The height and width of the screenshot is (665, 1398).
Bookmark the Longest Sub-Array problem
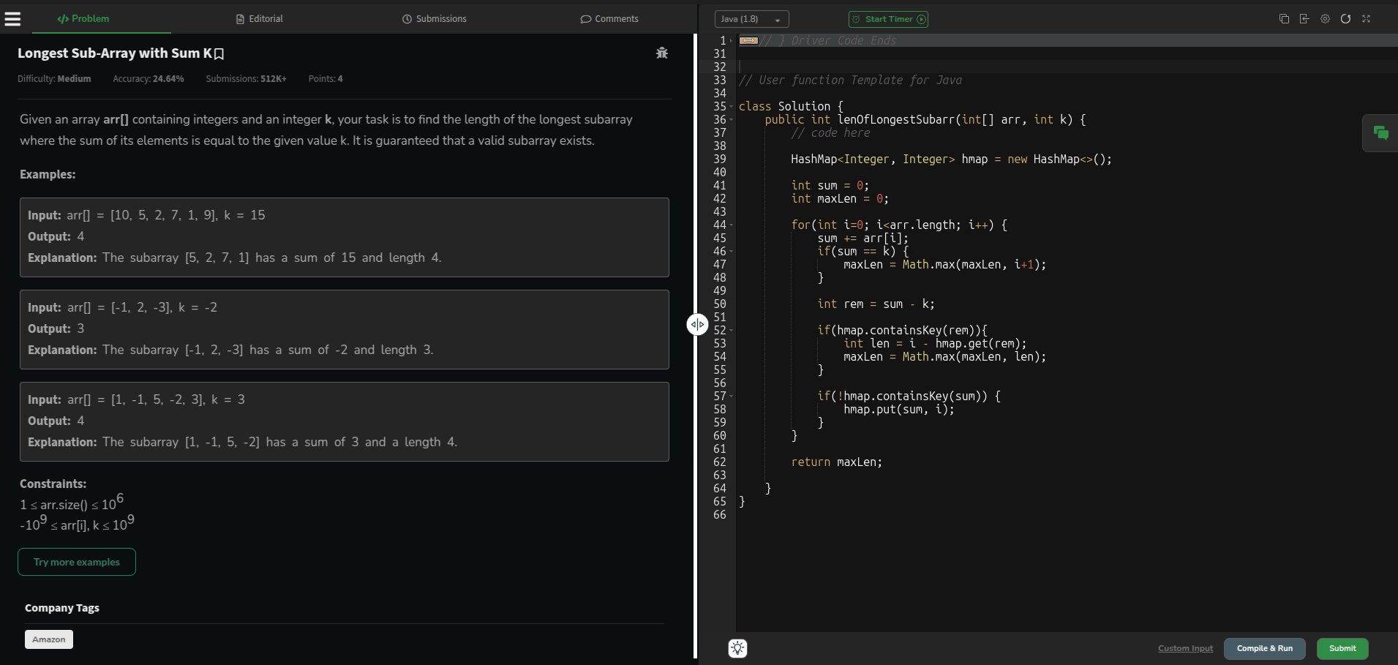tap(219, 53)
